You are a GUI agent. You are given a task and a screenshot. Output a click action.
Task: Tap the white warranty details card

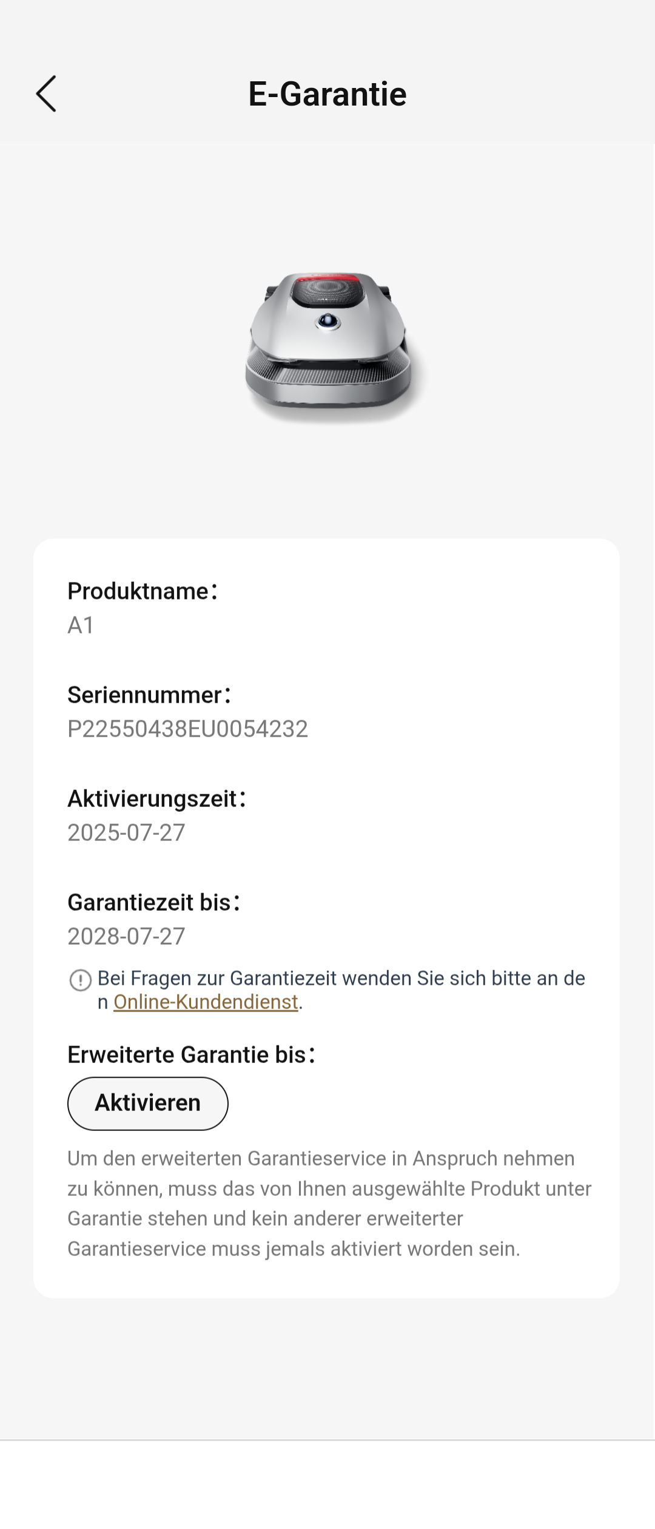[x=326, y=918]
